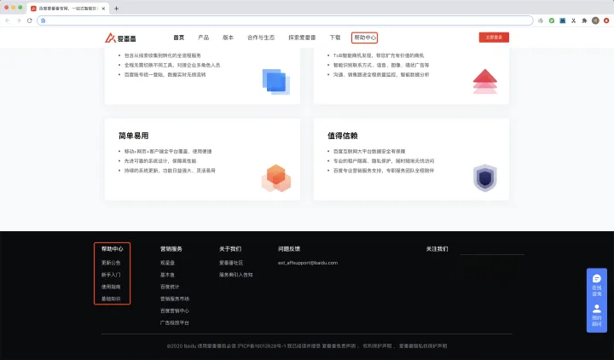Open the 百度统计 footer link
The width and height of the screenshot is (614, 360).
[x=170, y=287]
